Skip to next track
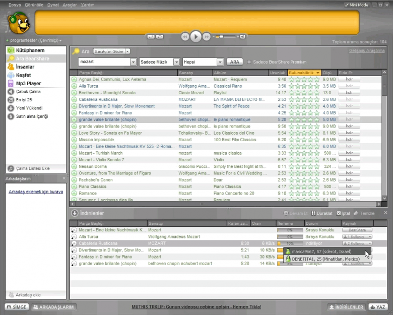Viewport: 393px width, 315px height. coord(207,37)
